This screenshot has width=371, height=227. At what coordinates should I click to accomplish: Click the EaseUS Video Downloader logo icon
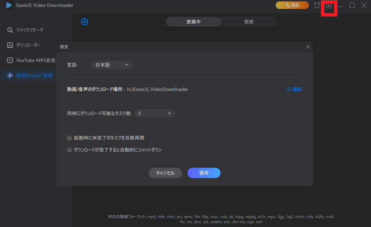(9, 5)
